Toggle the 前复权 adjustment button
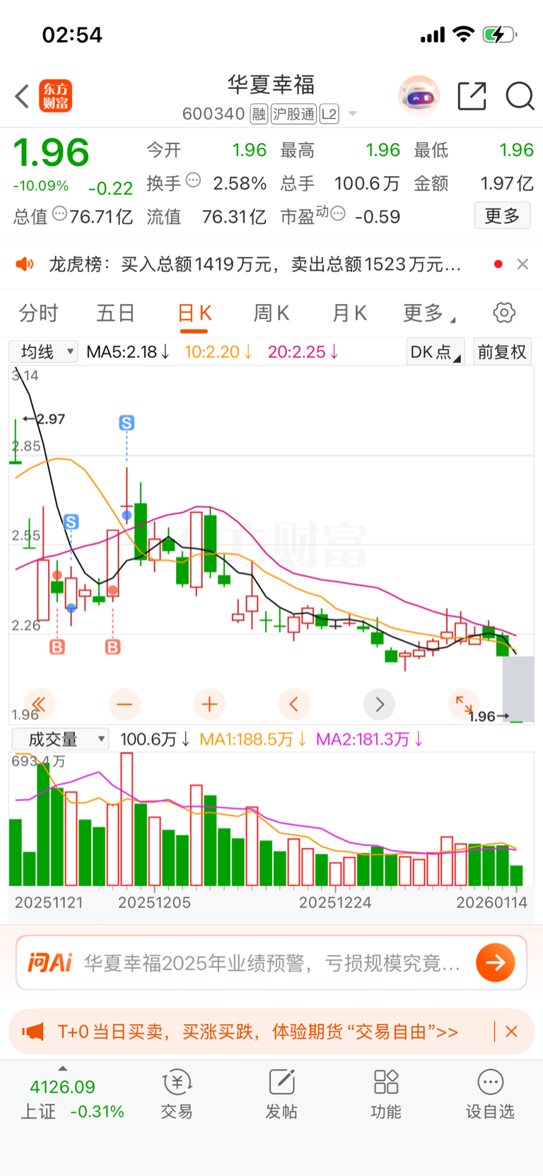Screen dimensions: 543x1176 (502, 351)
